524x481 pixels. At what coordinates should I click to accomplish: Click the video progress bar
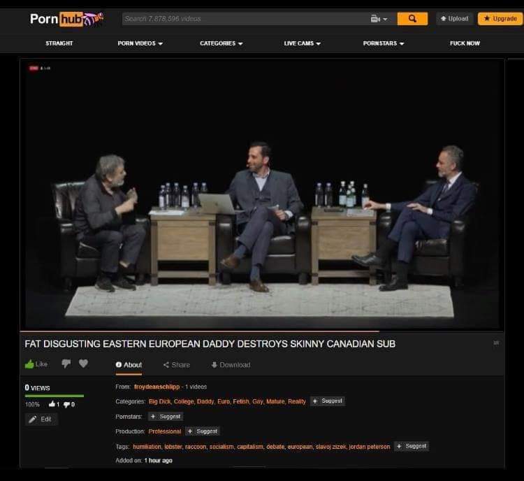click(262, 331)
